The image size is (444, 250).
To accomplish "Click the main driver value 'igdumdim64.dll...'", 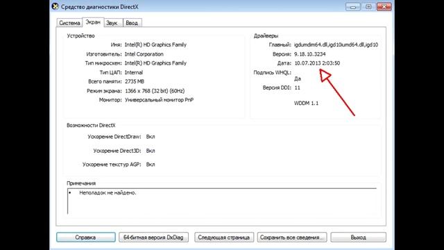I will point(336,44).
